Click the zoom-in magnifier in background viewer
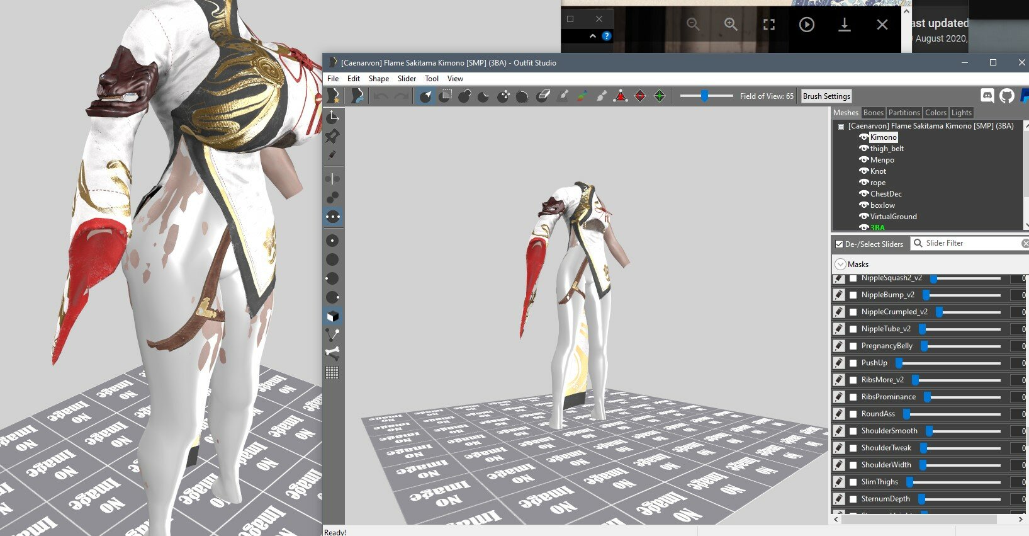This screenshot has height=536, width=1029. point(731,25)
